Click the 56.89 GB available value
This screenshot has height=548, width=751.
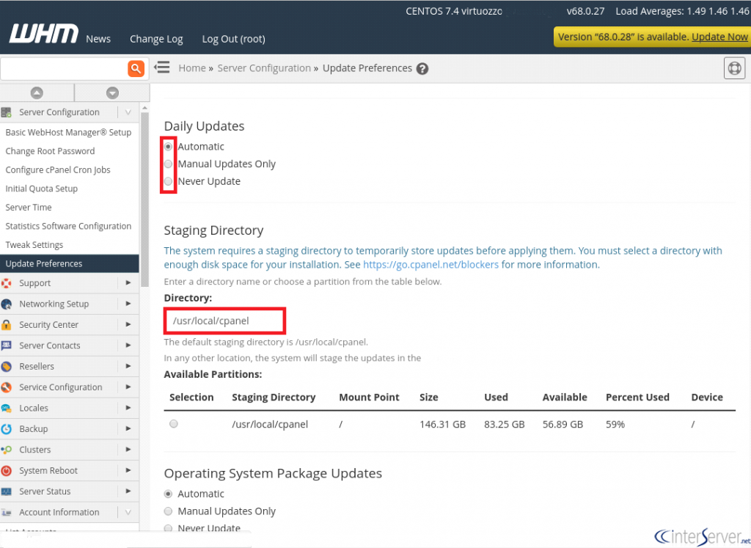point(563,424)
